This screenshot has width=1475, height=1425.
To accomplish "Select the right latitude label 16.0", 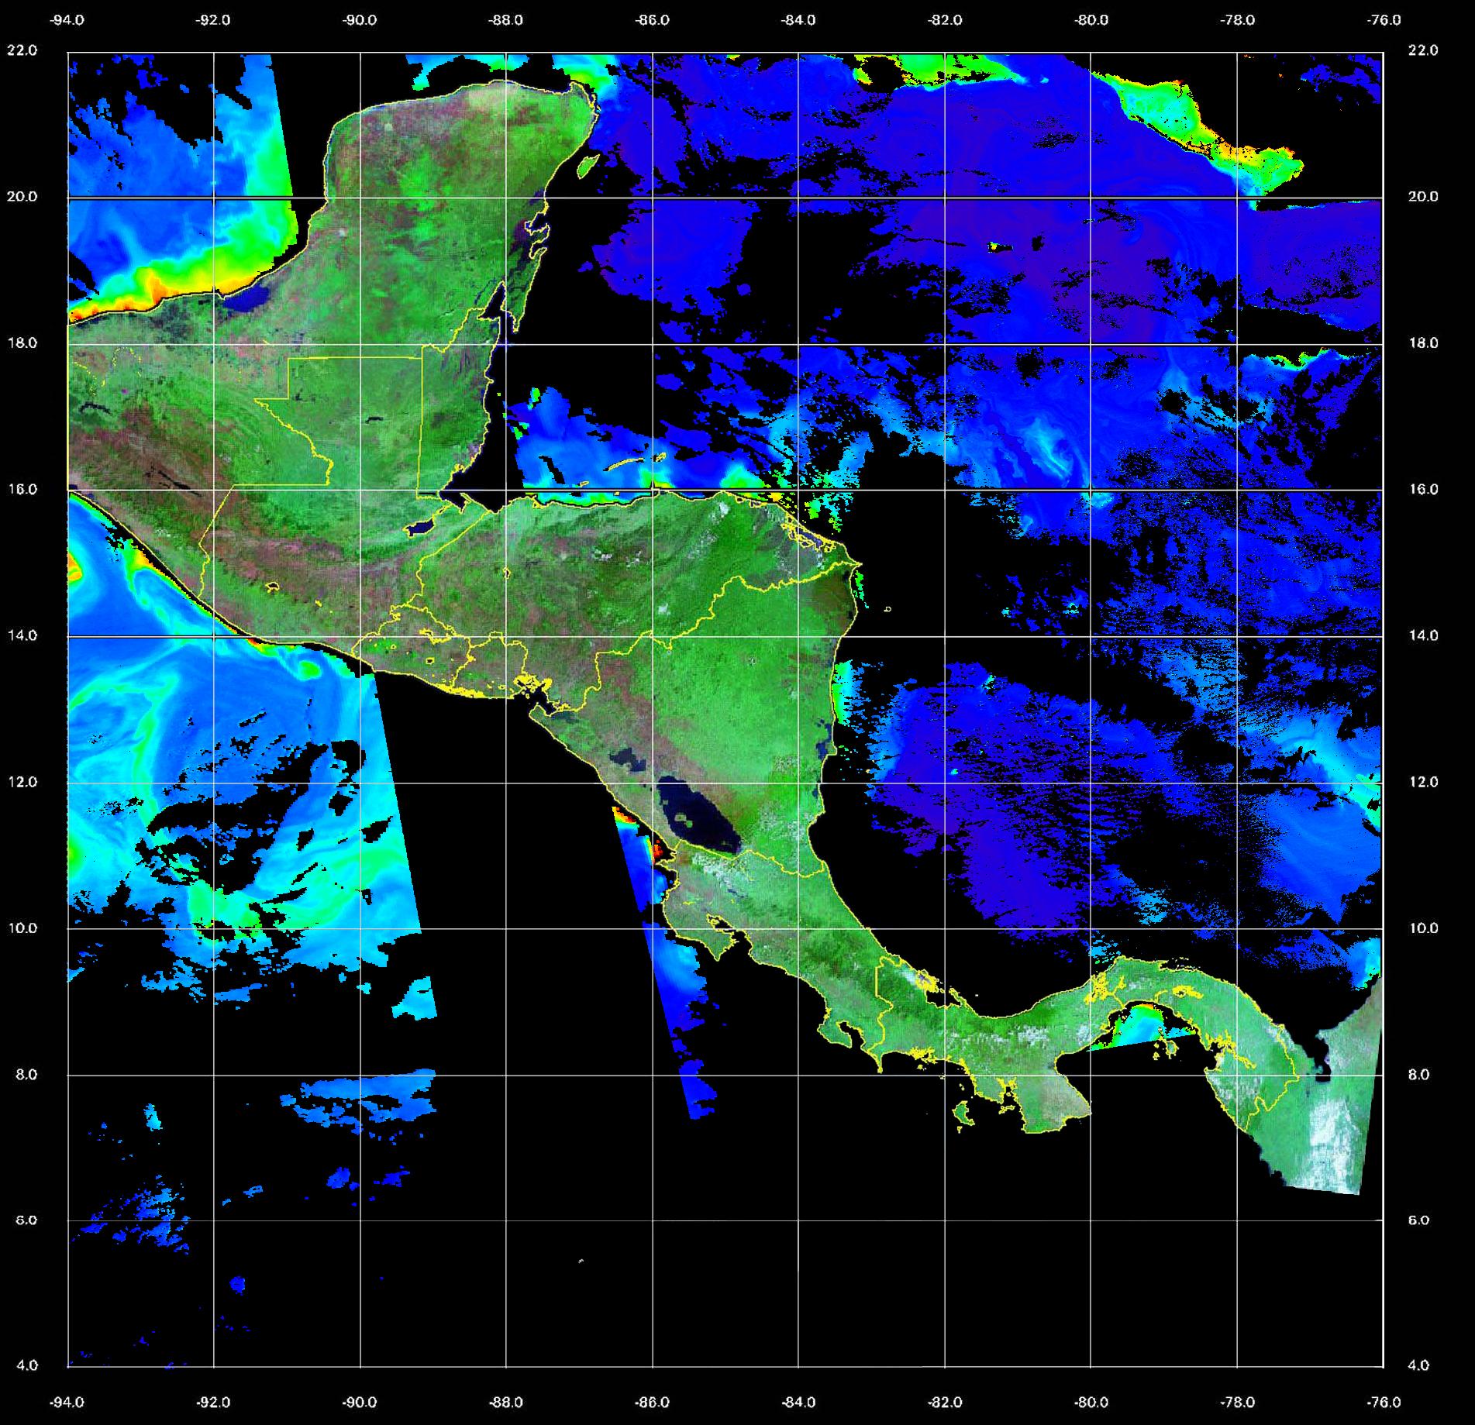I will (1422, 489).
